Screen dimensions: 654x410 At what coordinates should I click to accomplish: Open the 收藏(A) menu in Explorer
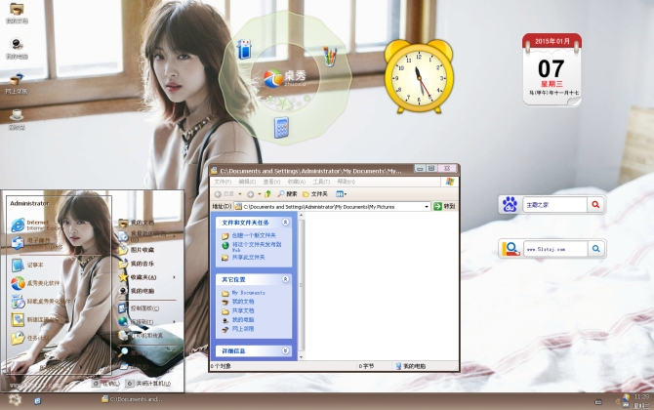coord(296,182)
